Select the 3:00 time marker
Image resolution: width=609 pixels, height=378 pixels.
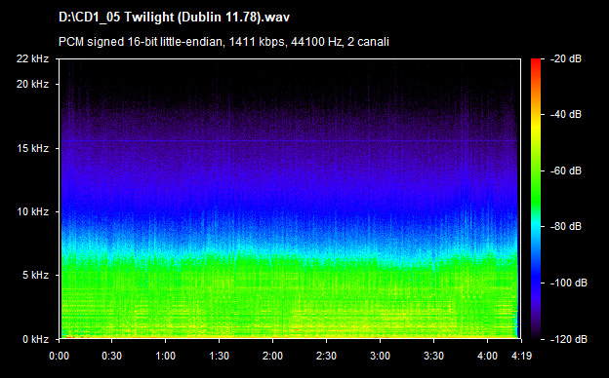pos(380,356)
